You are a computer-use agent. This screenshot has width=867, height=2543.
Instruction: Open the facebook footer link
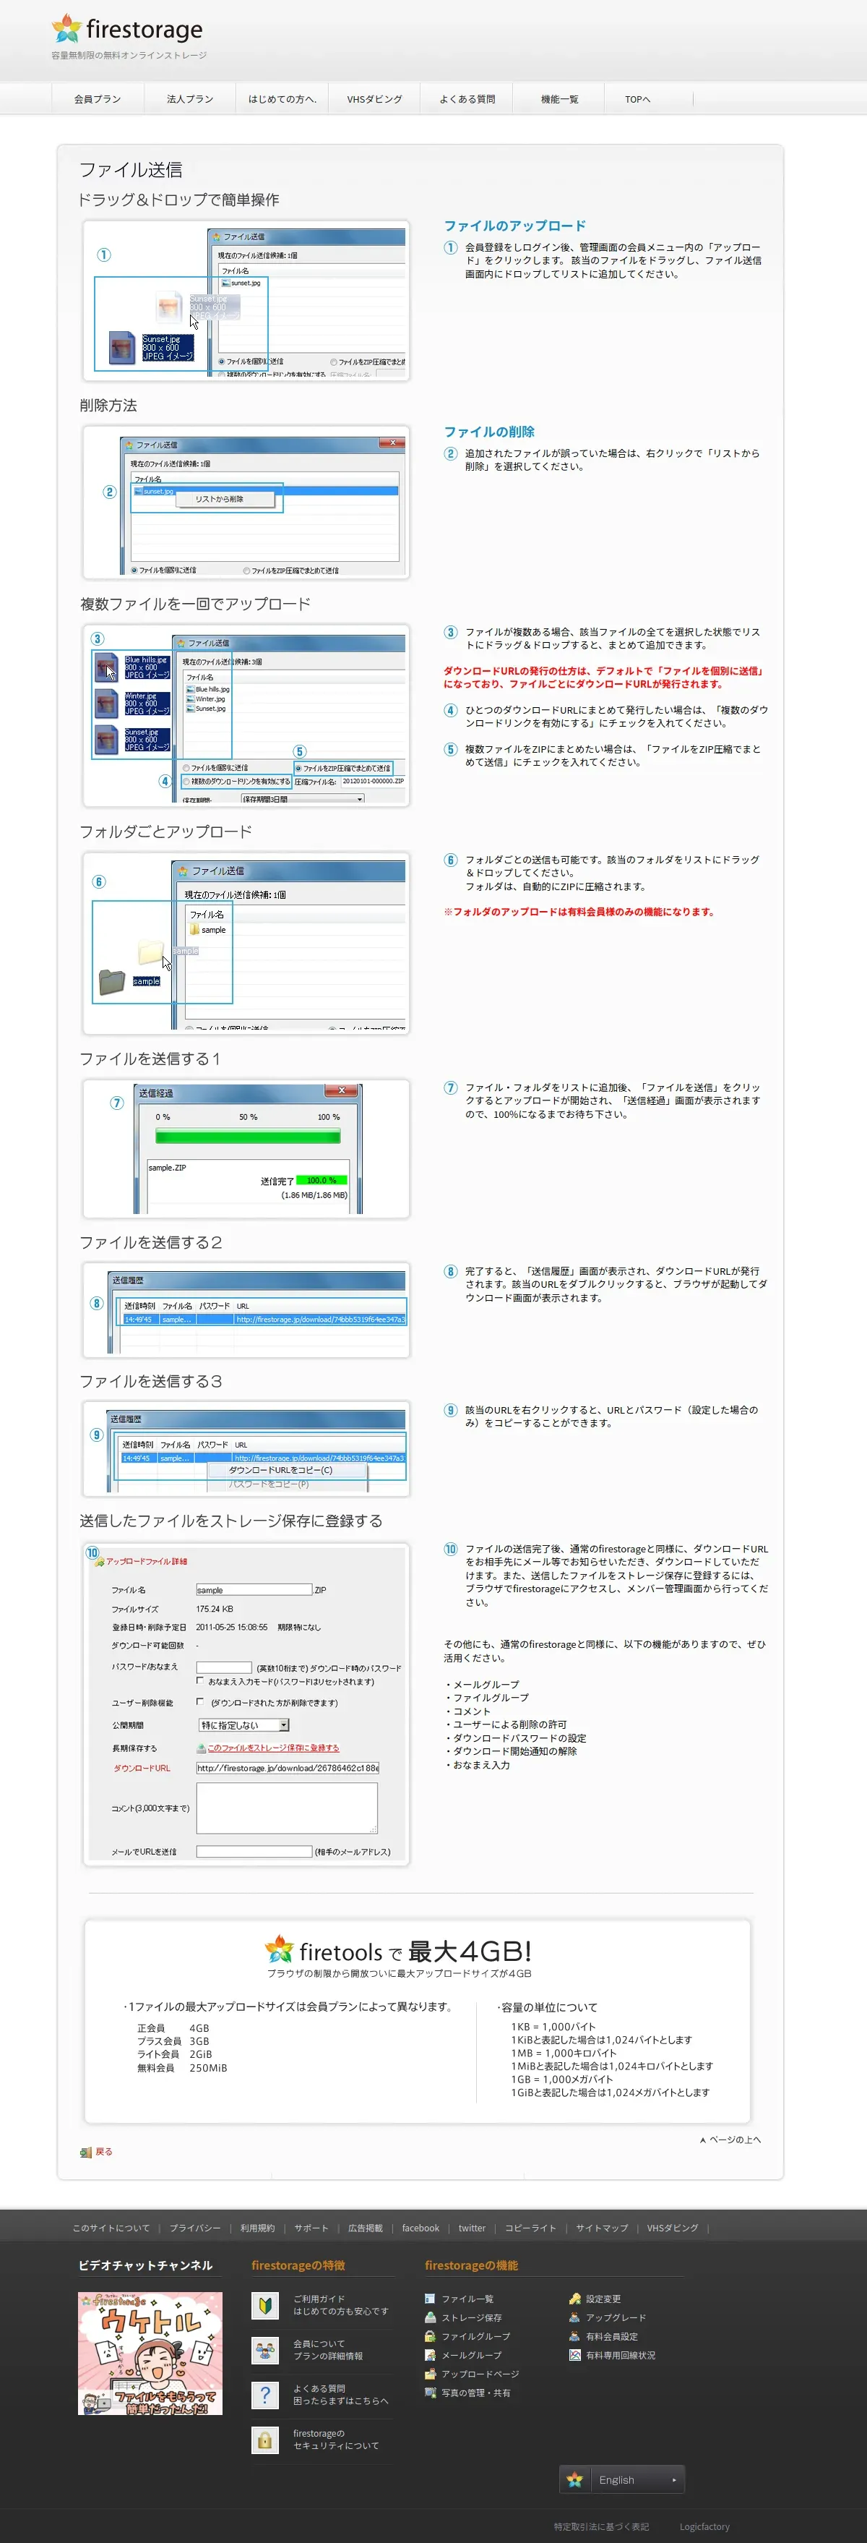[420, 2227]
